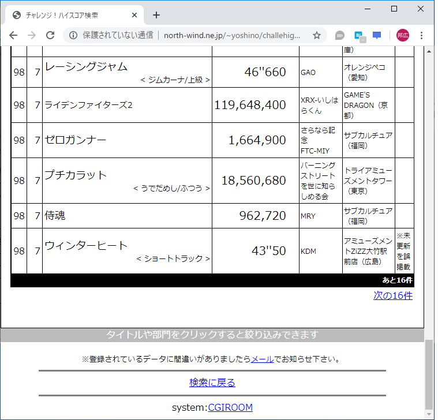
Task: Click the blue chat bubble extension icon
Action: 377,35
